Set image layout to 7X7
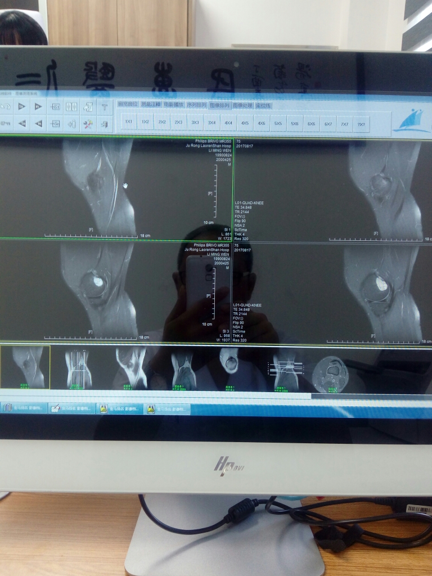Image resolution: width=432 pixels, height=576 pixels. [x=345, y=124]
